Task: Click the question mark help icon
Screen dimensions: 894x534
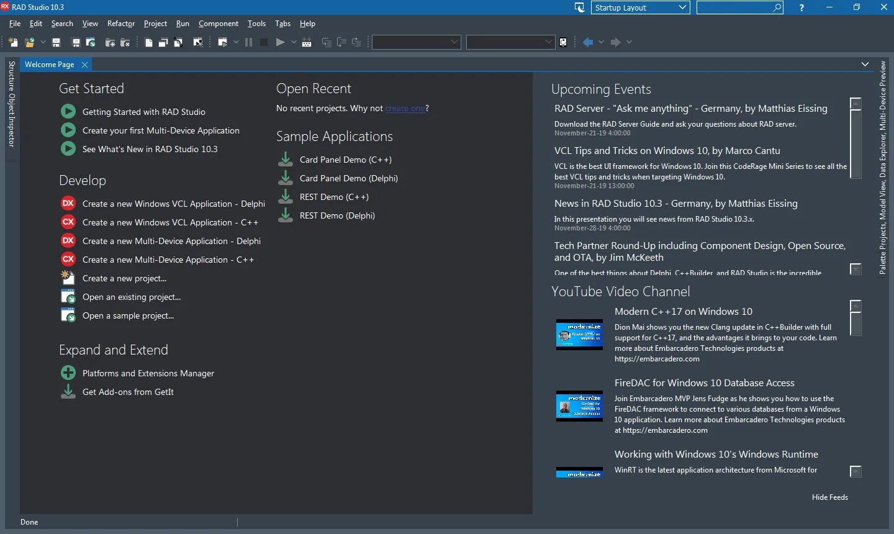Action: [x=801, y=7]
